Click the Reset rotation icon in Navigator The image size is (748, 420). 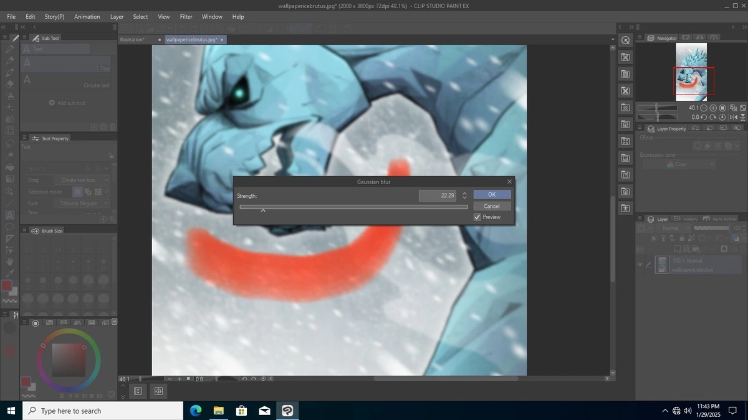click(722, 117)
